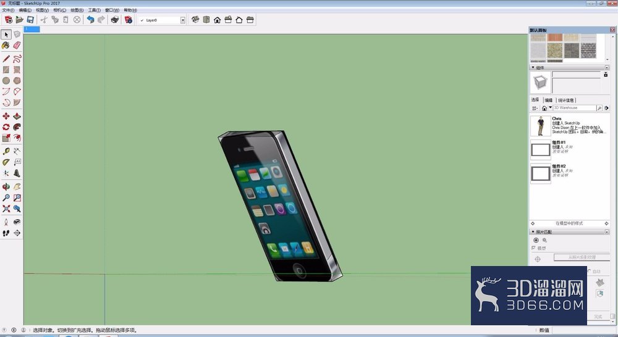Choose the Orbit camera tool
Screen dimensions: 618x337
pyautogui.click(x=6, y=186)
